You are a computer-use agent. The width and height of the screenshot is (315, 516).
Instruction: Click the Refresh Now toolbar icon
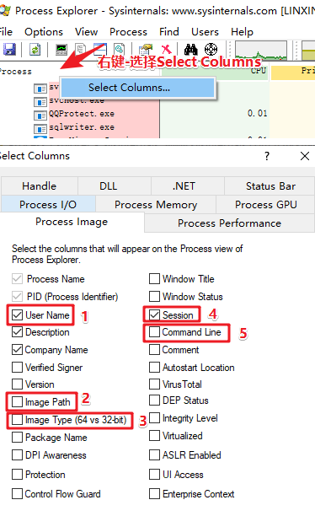(35, 50)
